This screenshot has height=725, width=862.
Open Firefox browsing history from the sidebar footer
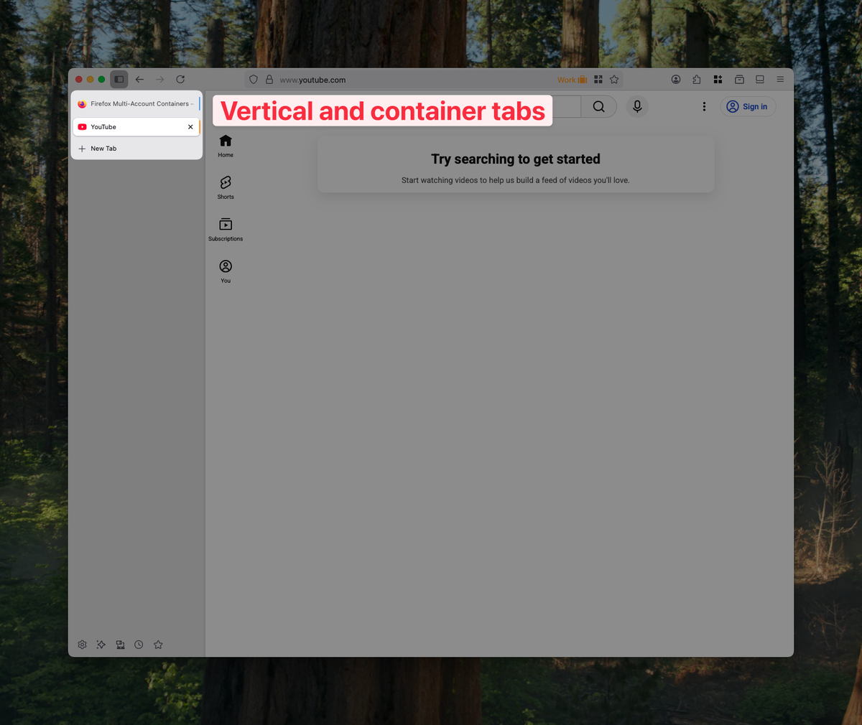pyautogui.click(x=139, y=644)
